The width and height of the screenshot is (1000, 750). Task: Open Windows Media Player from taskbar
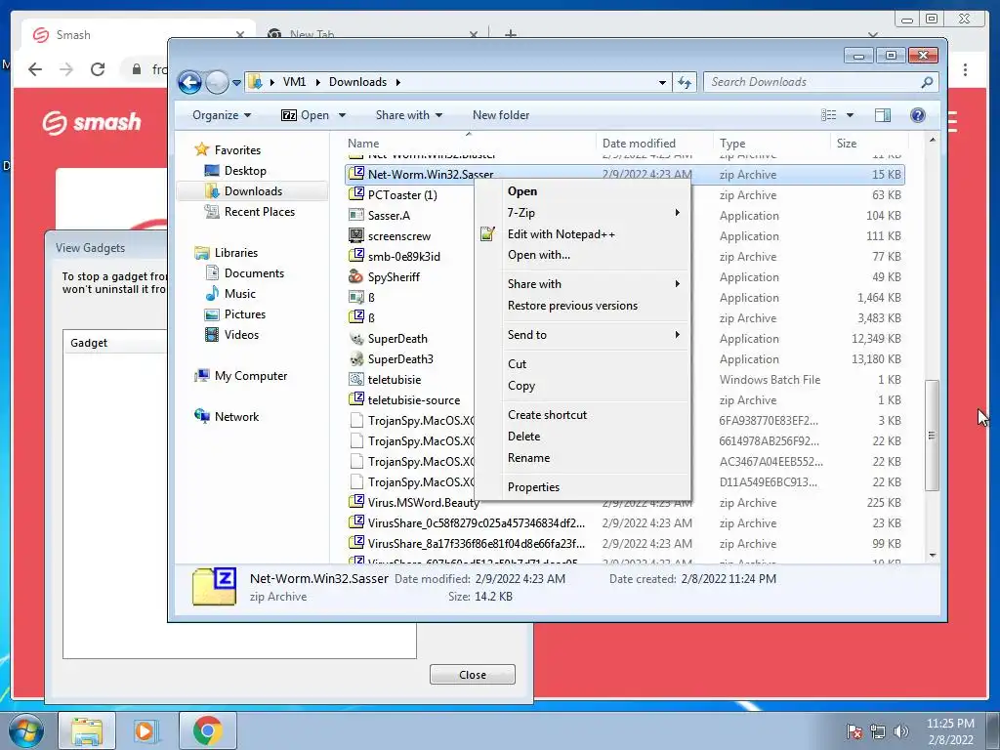pyautogui.click(x=146, y=730)
